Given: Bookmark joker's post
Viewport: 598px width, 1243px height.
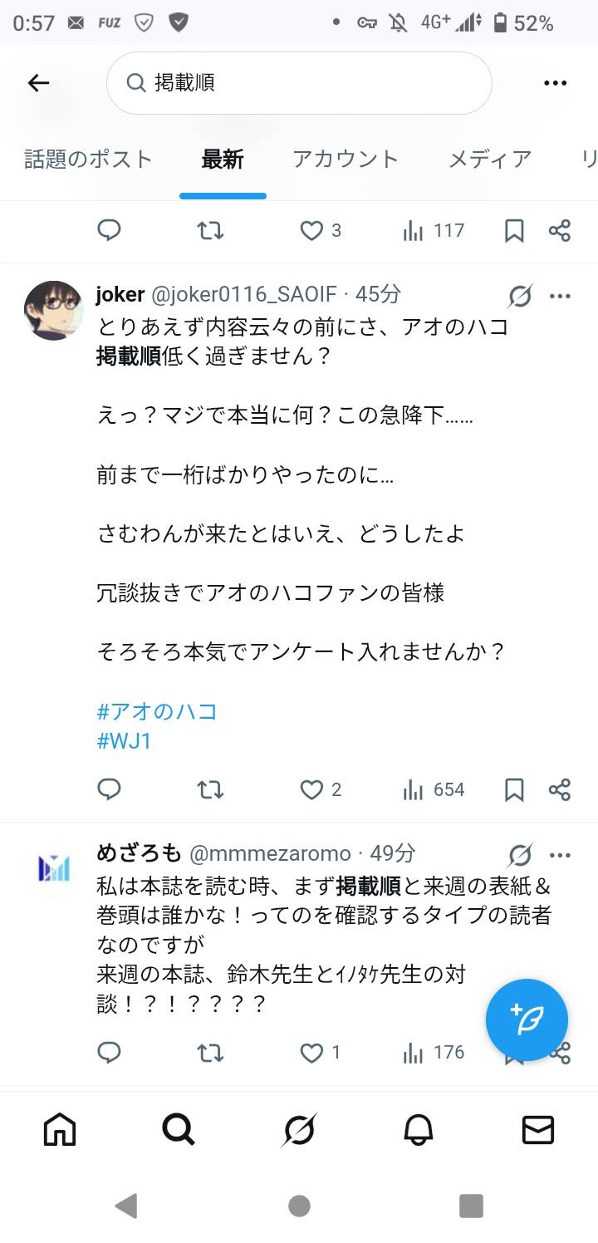Looking at the screenshot, I should (x=514, y=789).
